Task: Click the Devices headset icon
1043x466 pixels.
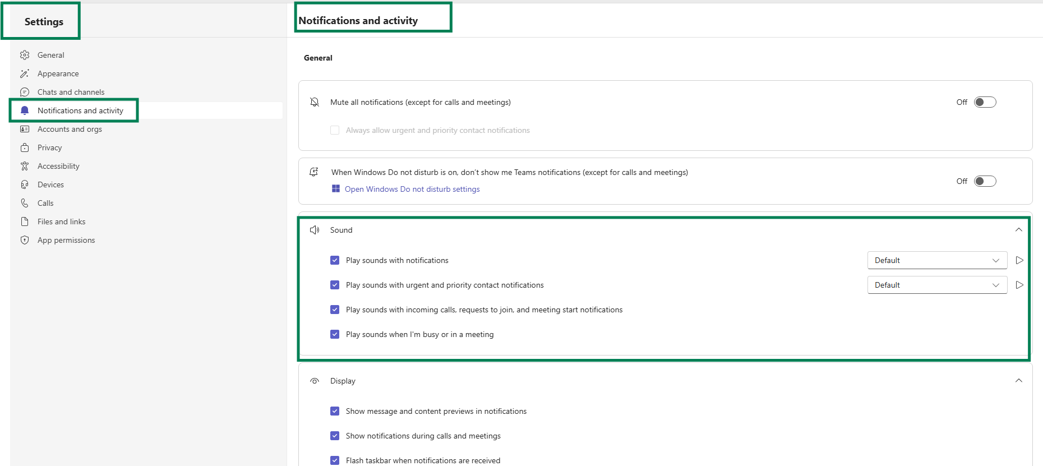Action: 25,184
